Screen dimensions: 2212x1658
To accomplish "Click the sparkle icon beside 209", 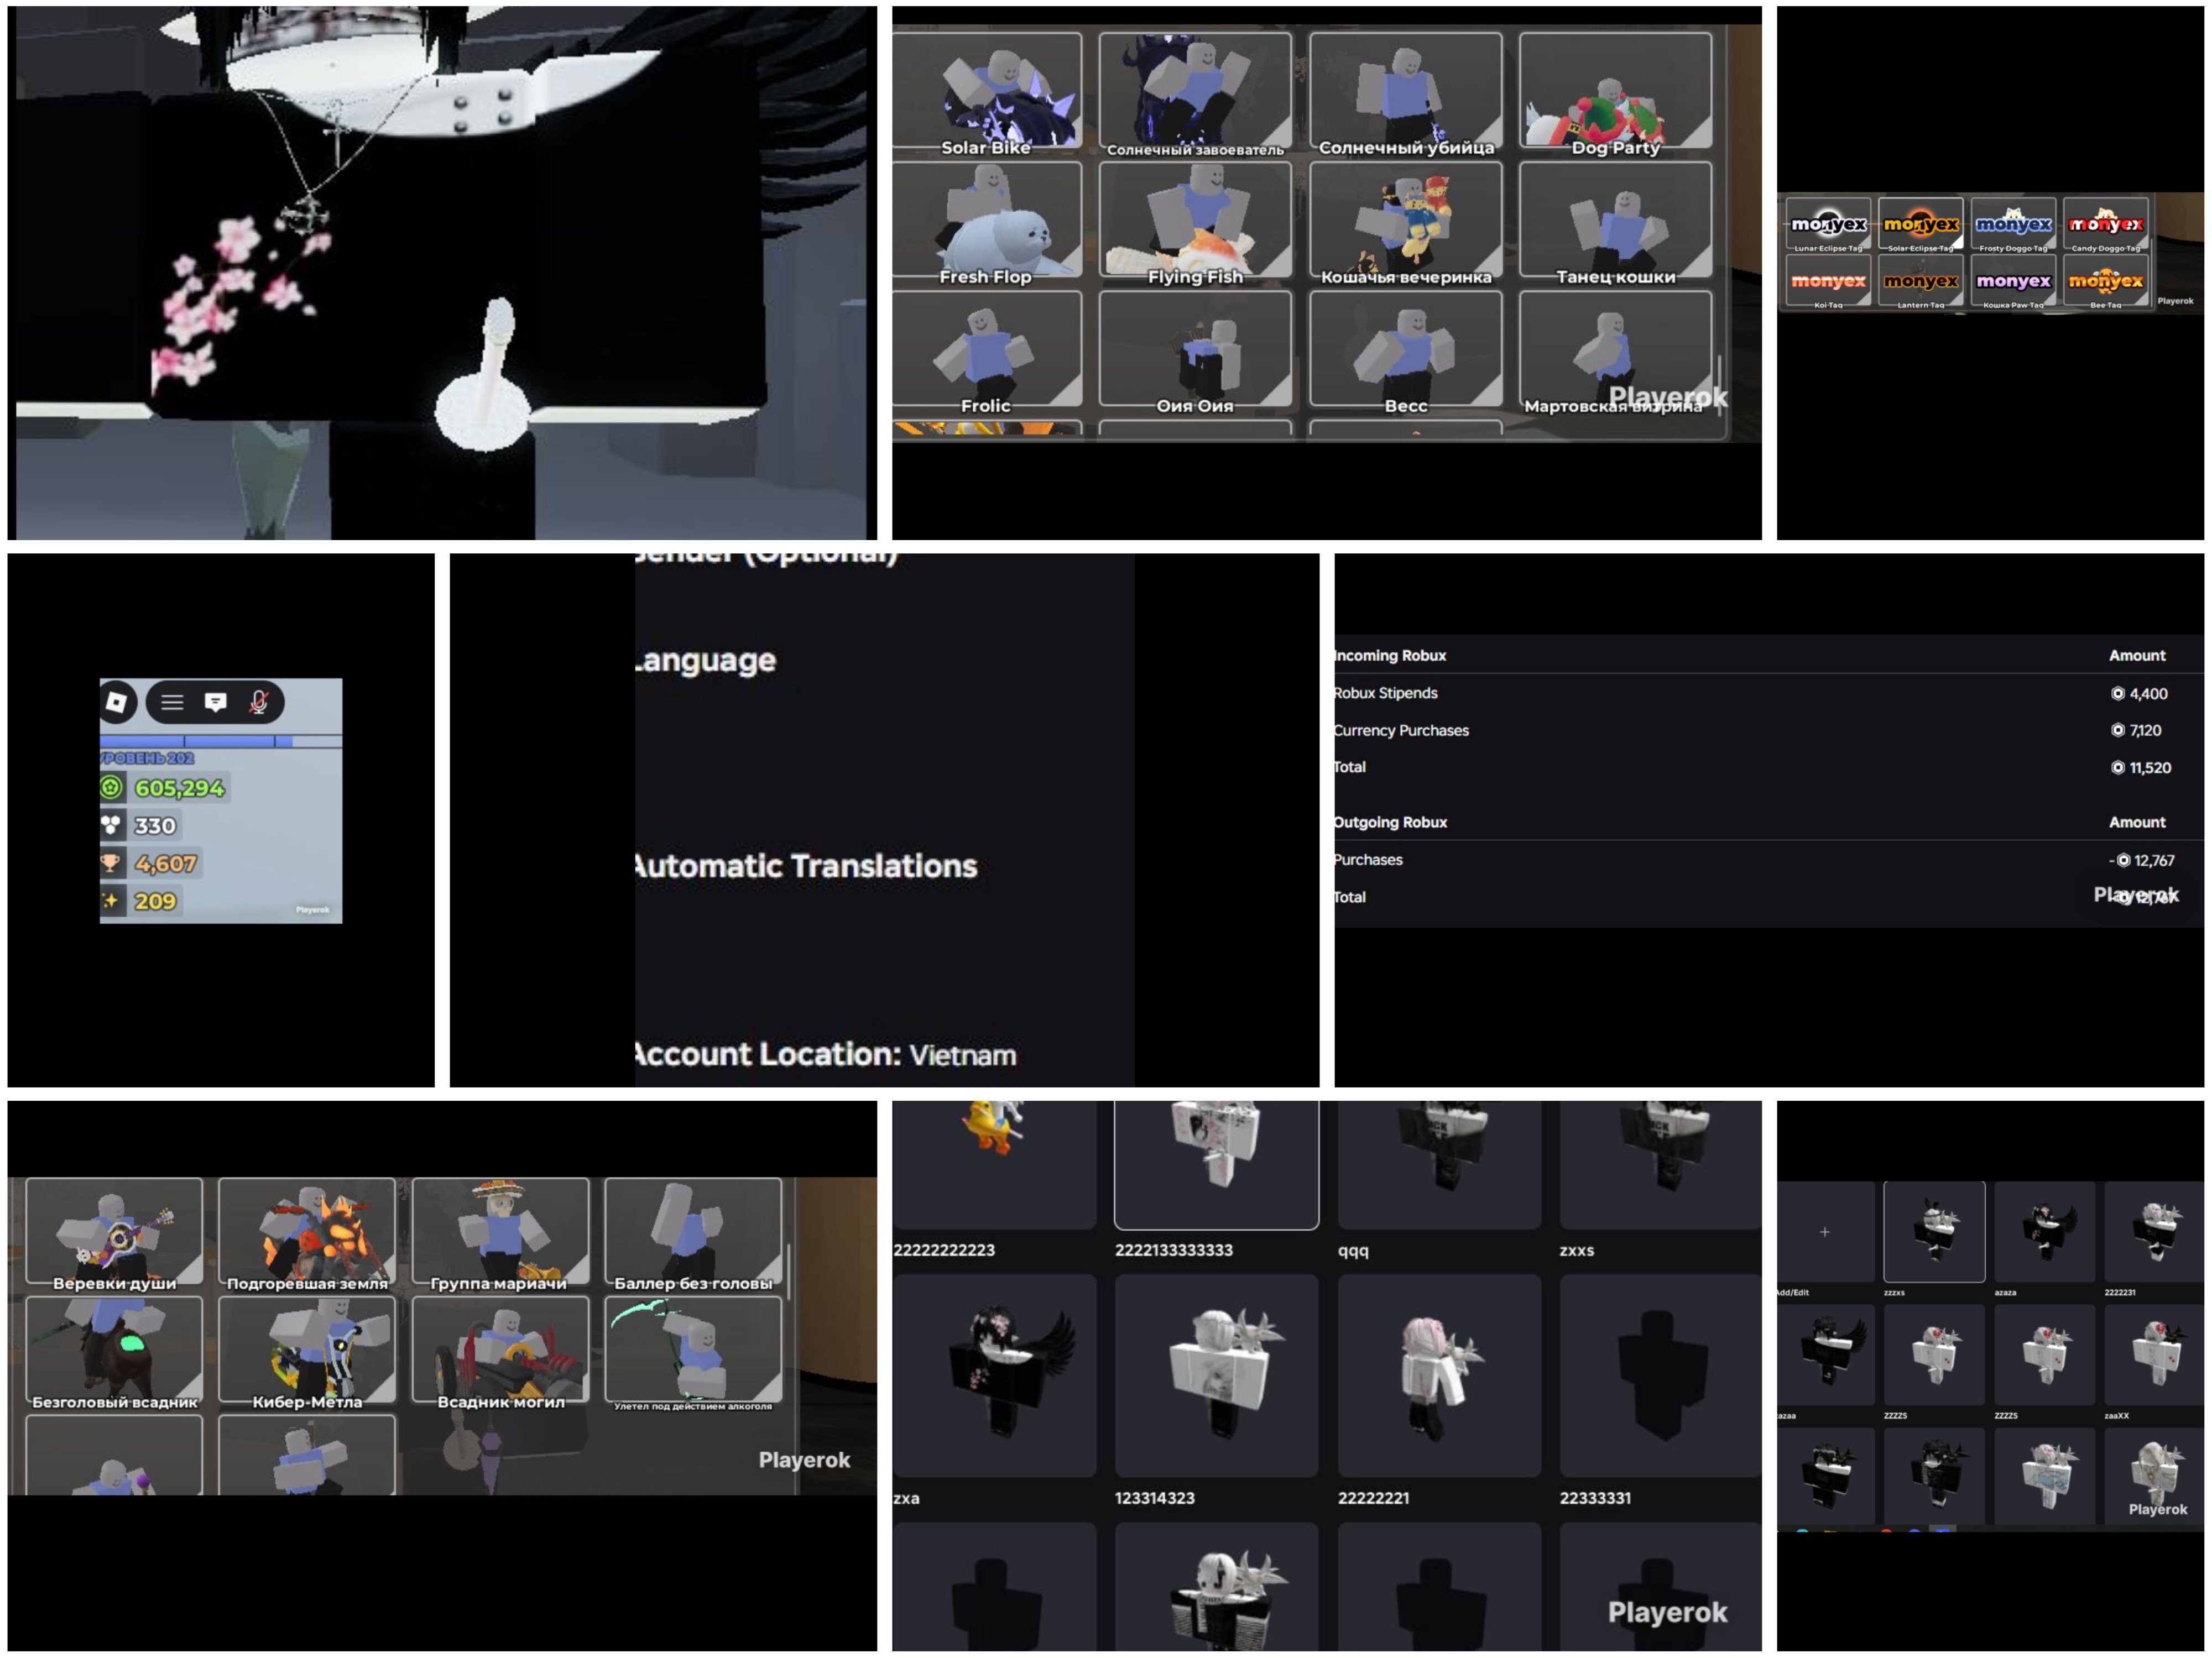I will (x=110, y=900).
